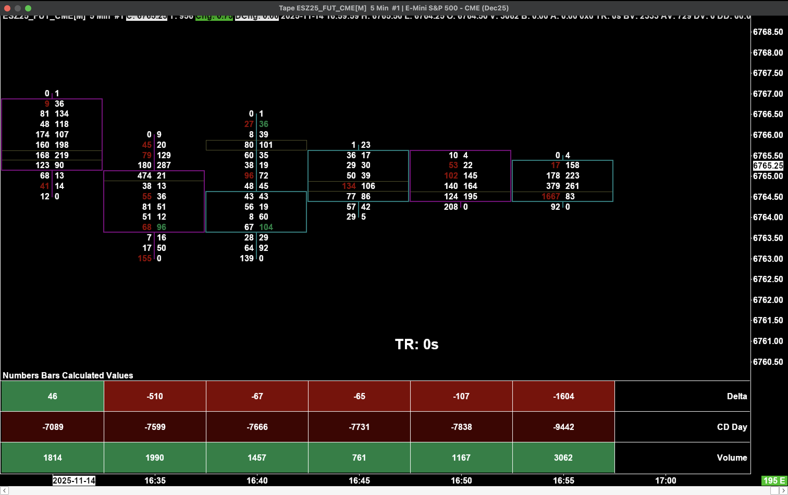This screenshot has height=495, width=788.
Task: Click the yellow minimize window button
Action: pyautogui.click(x=18, y=8)
